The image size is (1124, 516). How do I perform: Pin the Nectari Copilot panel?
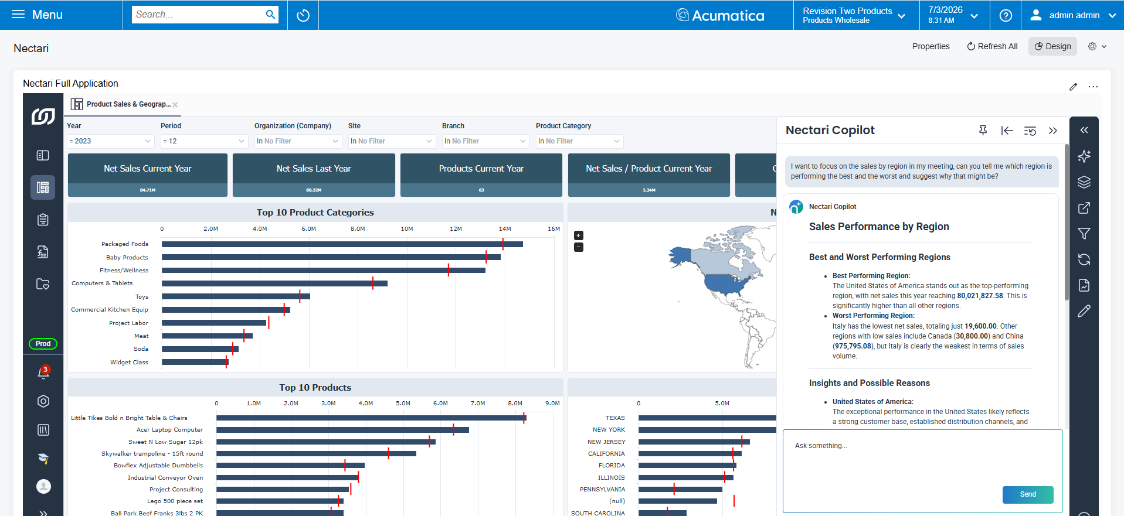pos(983,130)
